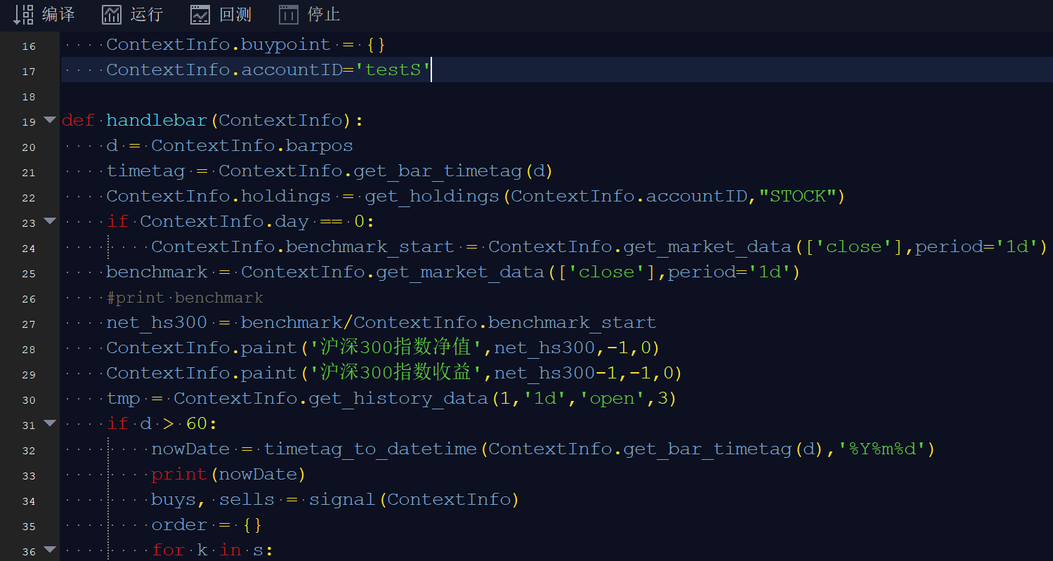Collapse the 'if d > 60' fold arrow
1053x561 pixels.
point(49,423)
